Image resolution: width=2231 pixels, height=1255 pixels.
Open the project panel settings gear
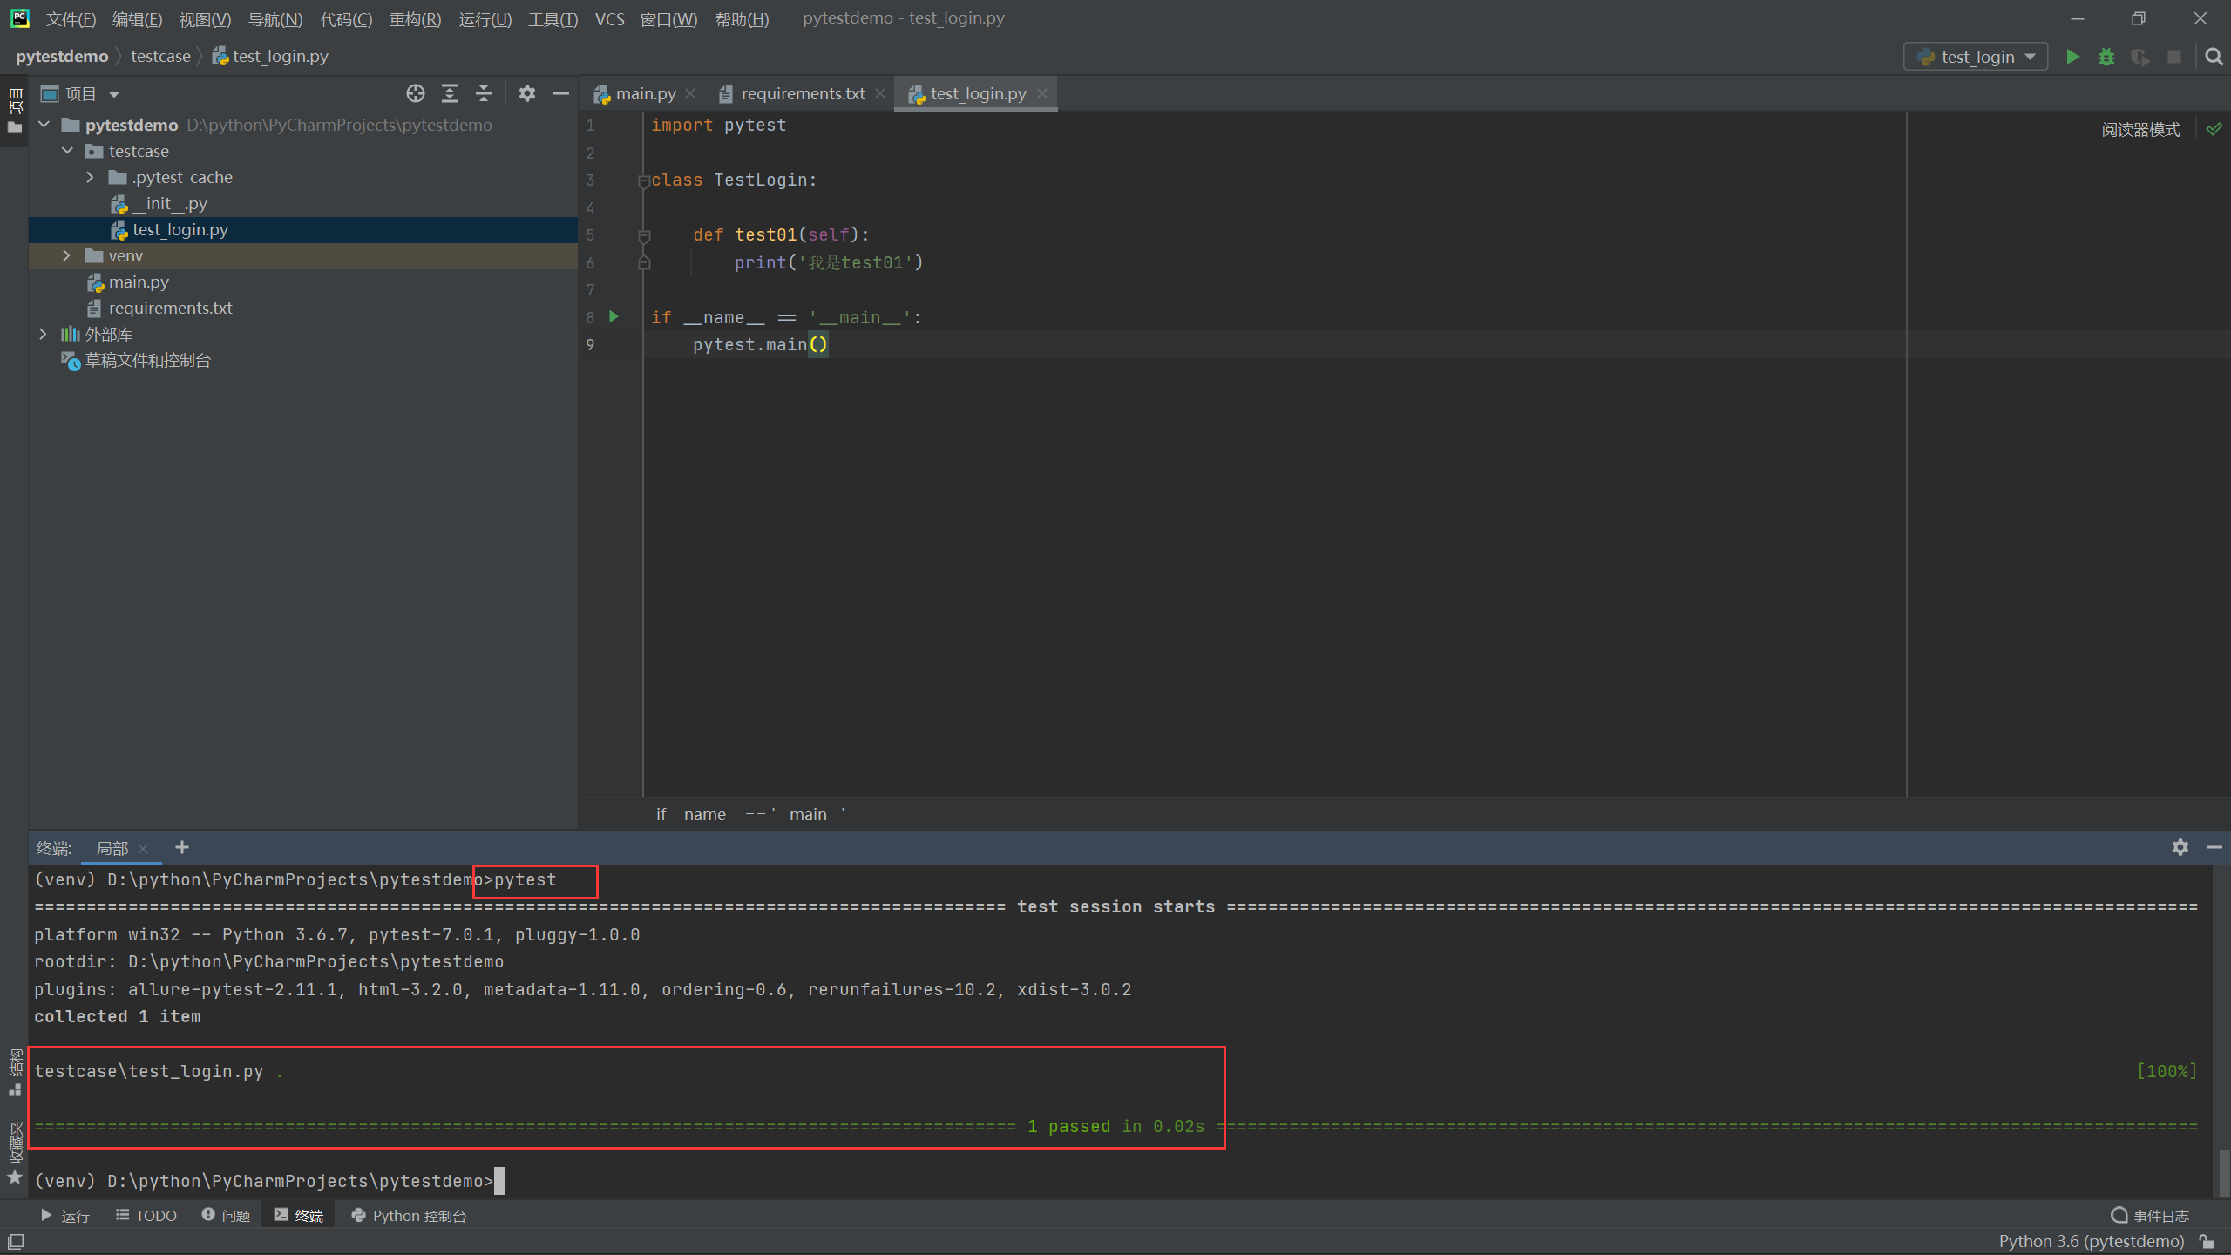[x=526, y=93]
